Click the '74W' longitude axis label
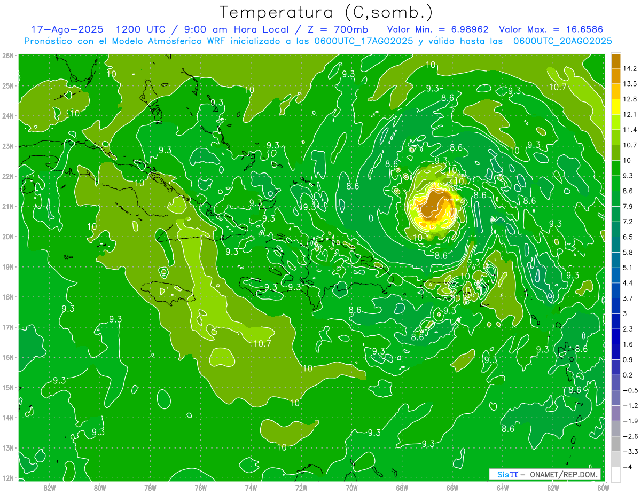This screenshot has height=495, width=641. pyautogui.click(x=251, y=488)
